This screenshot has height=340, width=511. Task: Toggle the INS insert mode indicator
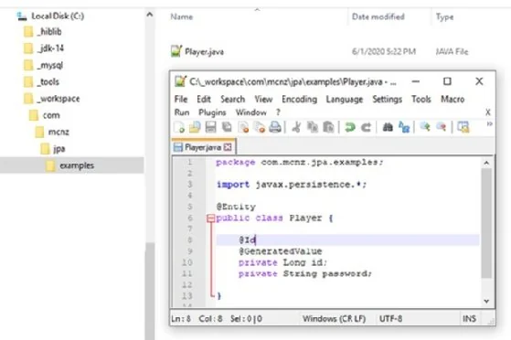[469, 318]
